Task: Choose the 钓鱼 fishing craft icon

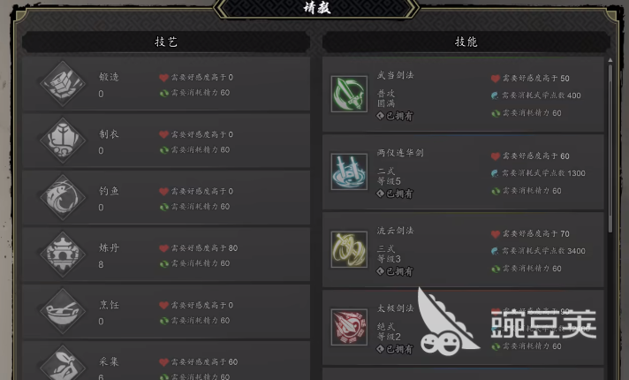Action: pos(63,197)
